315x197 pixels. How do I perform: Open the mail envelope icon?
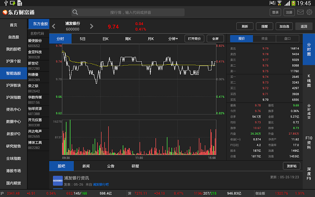pyautogui.click(x=300, y=12)
